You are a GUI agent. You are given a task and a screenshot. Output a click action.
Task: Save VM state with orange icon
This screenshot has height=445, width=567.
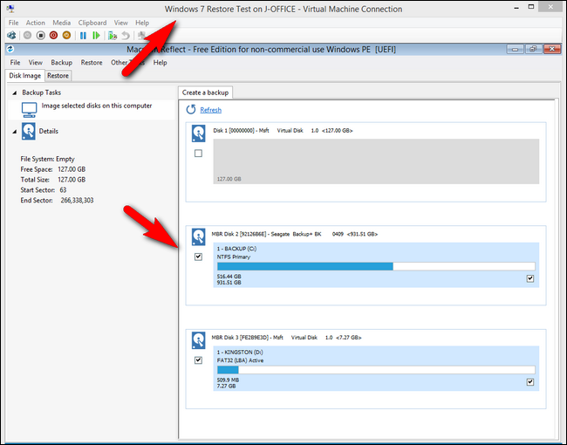(x=66, y=36)
